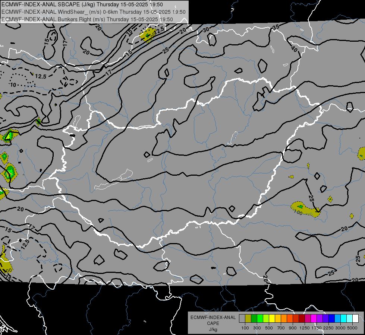Click legend scale value 900

pyautogui.click(x=293, y=328)
